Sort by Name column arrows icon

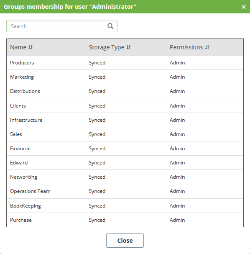[31, 47]
